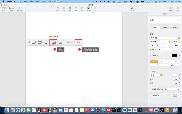Image resolution: width=182 pixels, height=114 pixels.
Task: Select left text alignment
Action: (x=154, y=62)
